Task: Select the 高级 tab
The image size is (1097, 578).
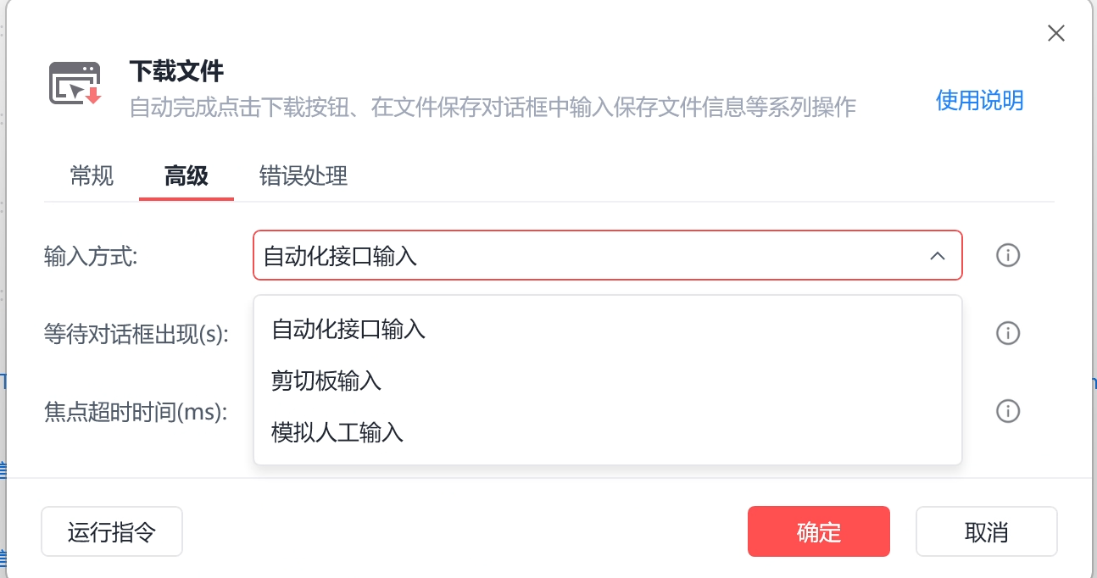Action: [x=187, y=175]
